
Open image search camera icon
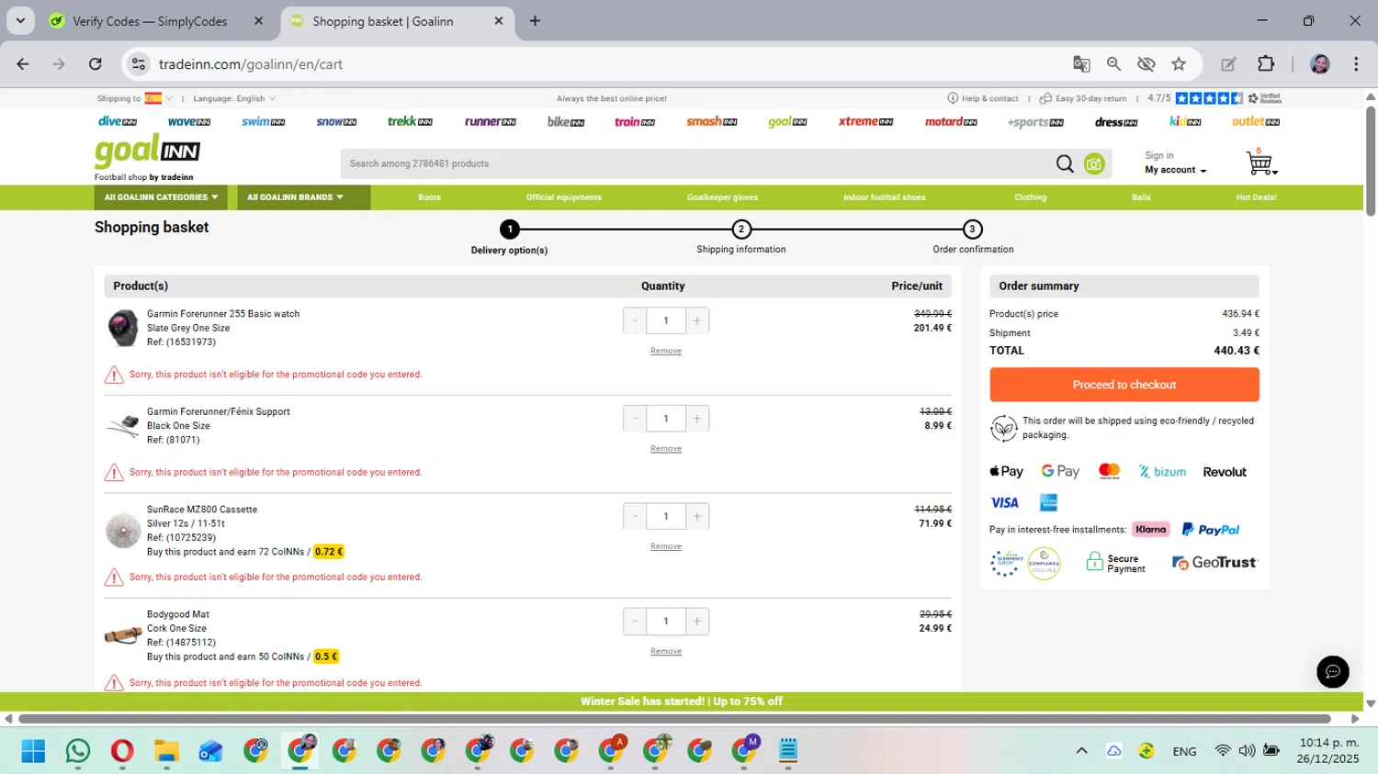1094,163
